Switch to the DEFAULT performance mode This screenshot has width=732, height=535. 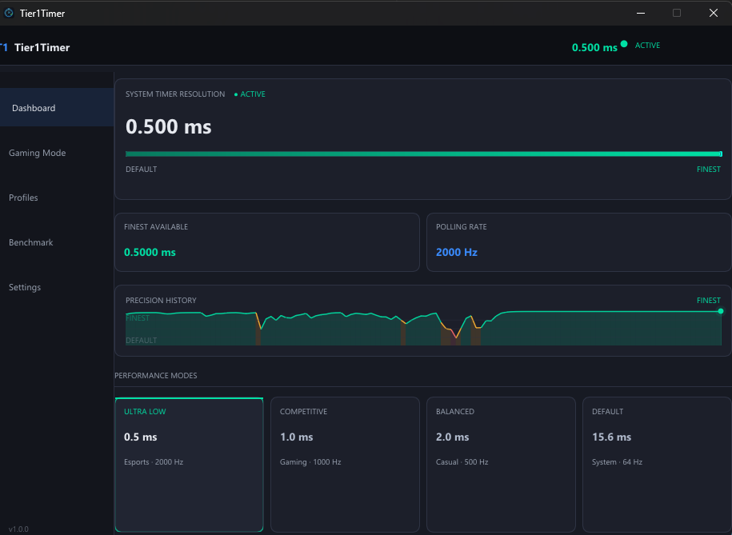pyautogui.click(x=656, y=464)
